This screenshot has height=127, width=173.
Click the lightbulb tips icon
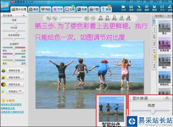coord(3,101)
